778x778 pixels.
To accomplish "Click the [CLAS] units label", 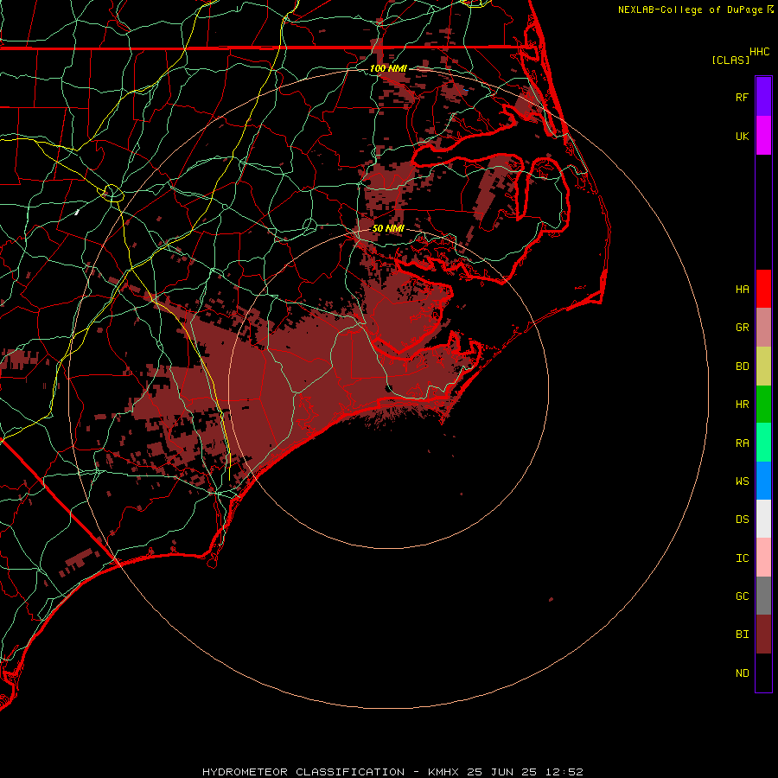I will coord(730,60).
